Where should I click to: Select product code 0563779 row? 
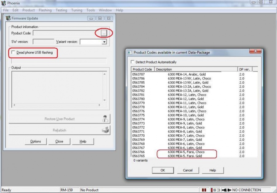[194, 103]
